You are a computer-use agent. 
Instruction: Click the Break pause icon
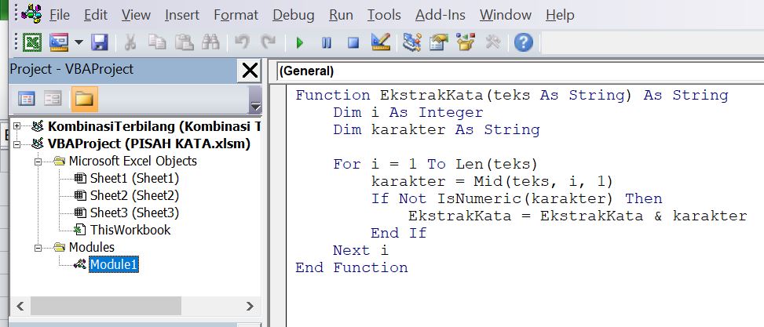327,42
